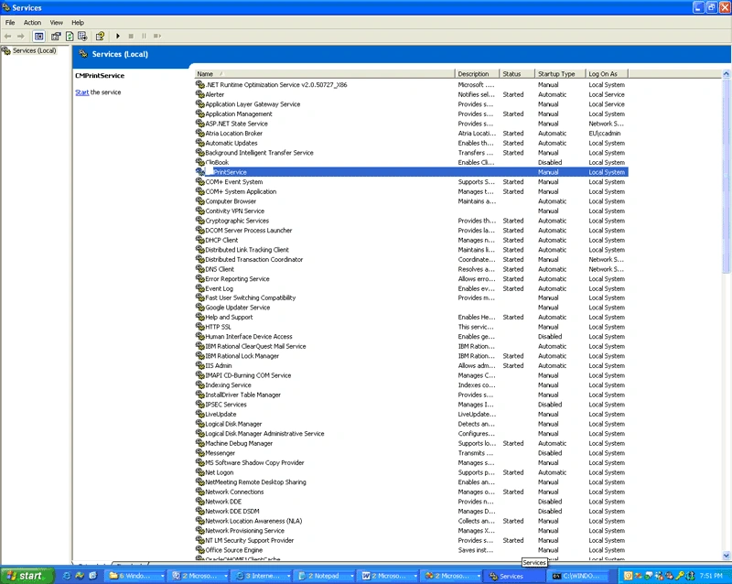Click the Forward arrow in the toolbar

(20, 36)
